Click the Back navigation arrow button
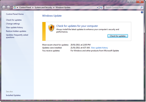The image size is (146, 102). point(4,8)
